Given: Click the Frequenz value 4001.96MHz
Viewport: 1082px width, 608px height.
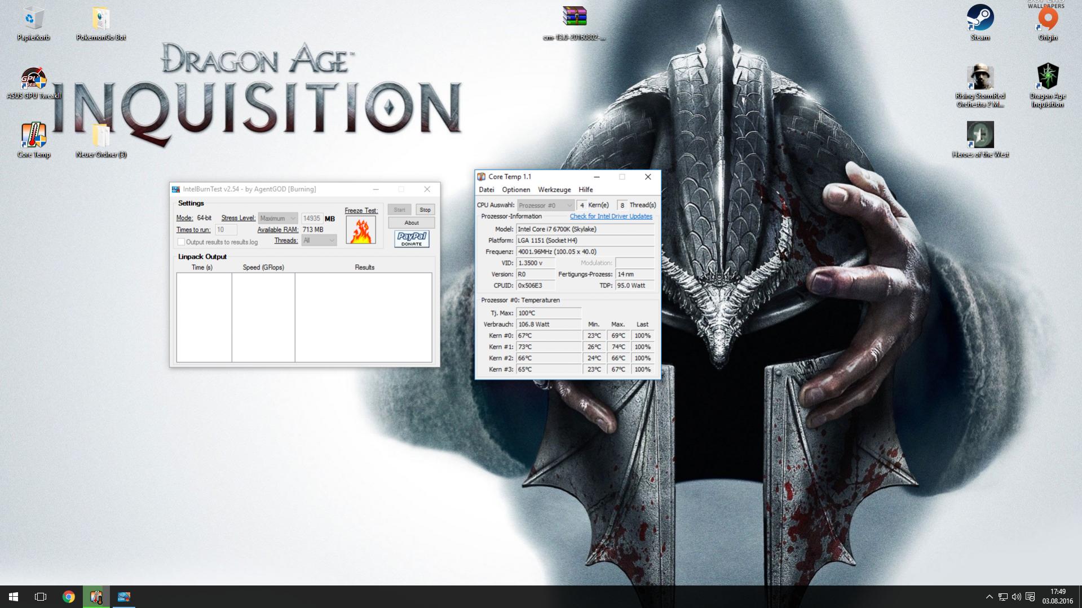Looking at the screenshot, I should pyautogui.click(x=585, y=252).
